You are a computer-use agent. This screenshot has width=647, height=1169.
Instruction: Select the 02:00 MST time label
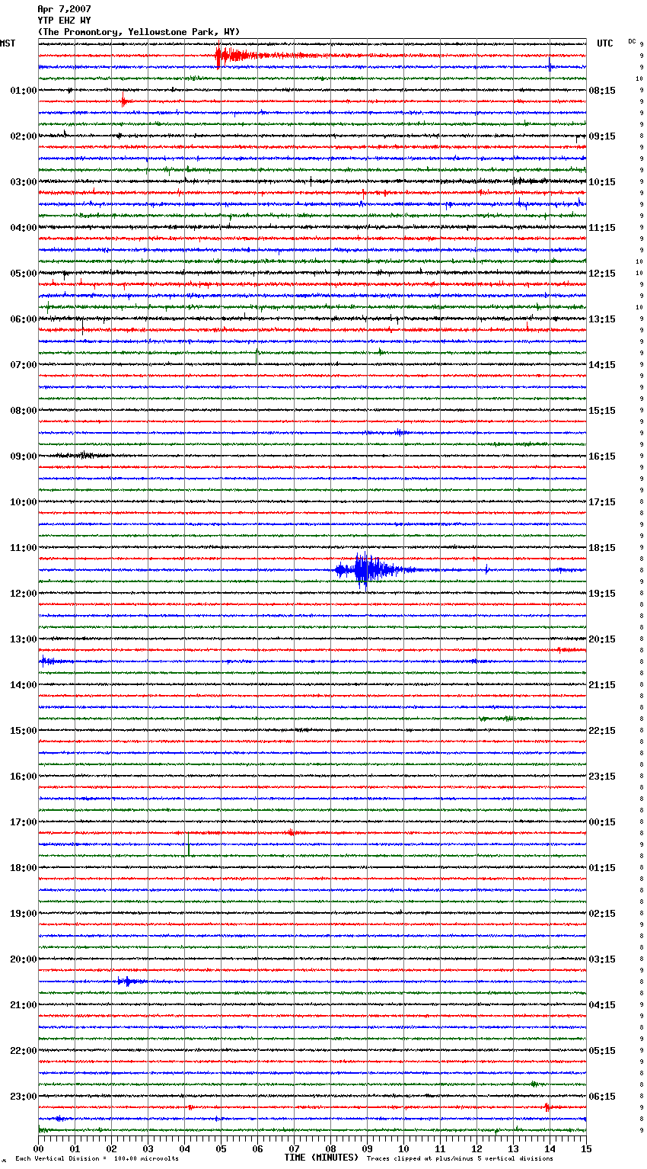tap(24, 136)
